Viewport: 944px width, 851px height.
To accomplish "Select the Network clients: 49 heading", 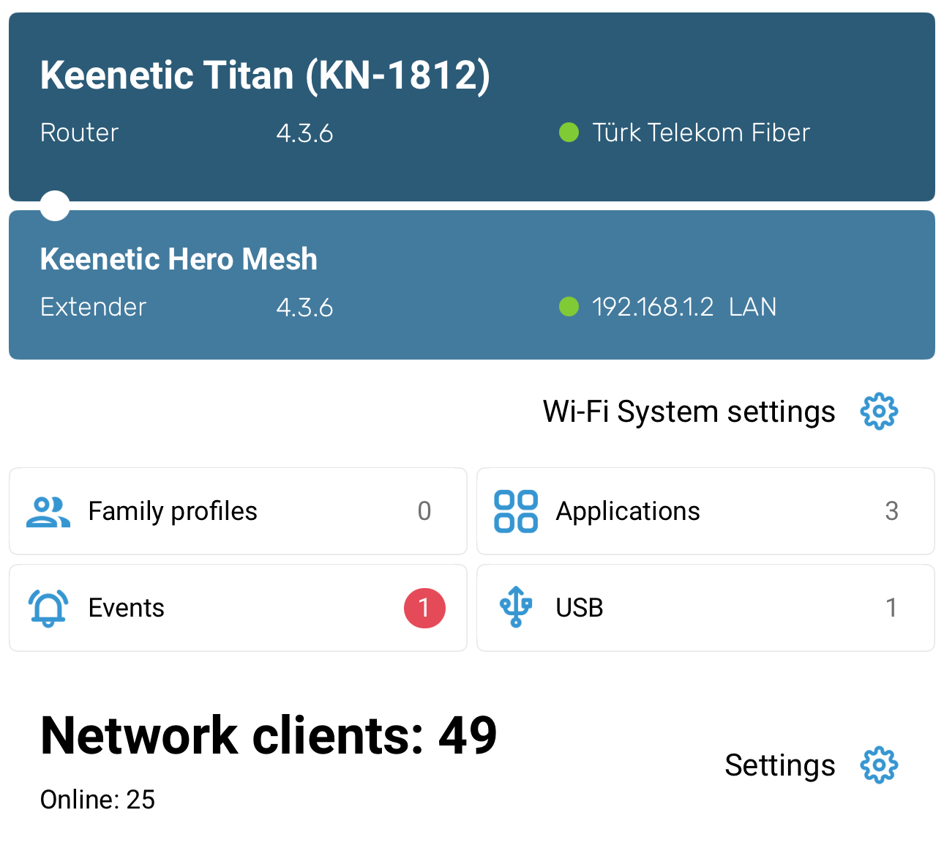I will click(x=269, y=735).
